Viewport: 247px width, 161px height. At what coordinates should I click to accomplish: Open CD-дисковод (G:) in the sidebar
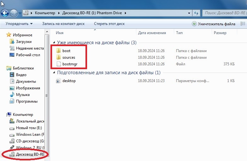point(30,141)
